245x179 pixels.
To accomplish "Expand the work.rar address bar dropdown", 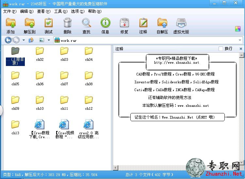I will (240, 40).
